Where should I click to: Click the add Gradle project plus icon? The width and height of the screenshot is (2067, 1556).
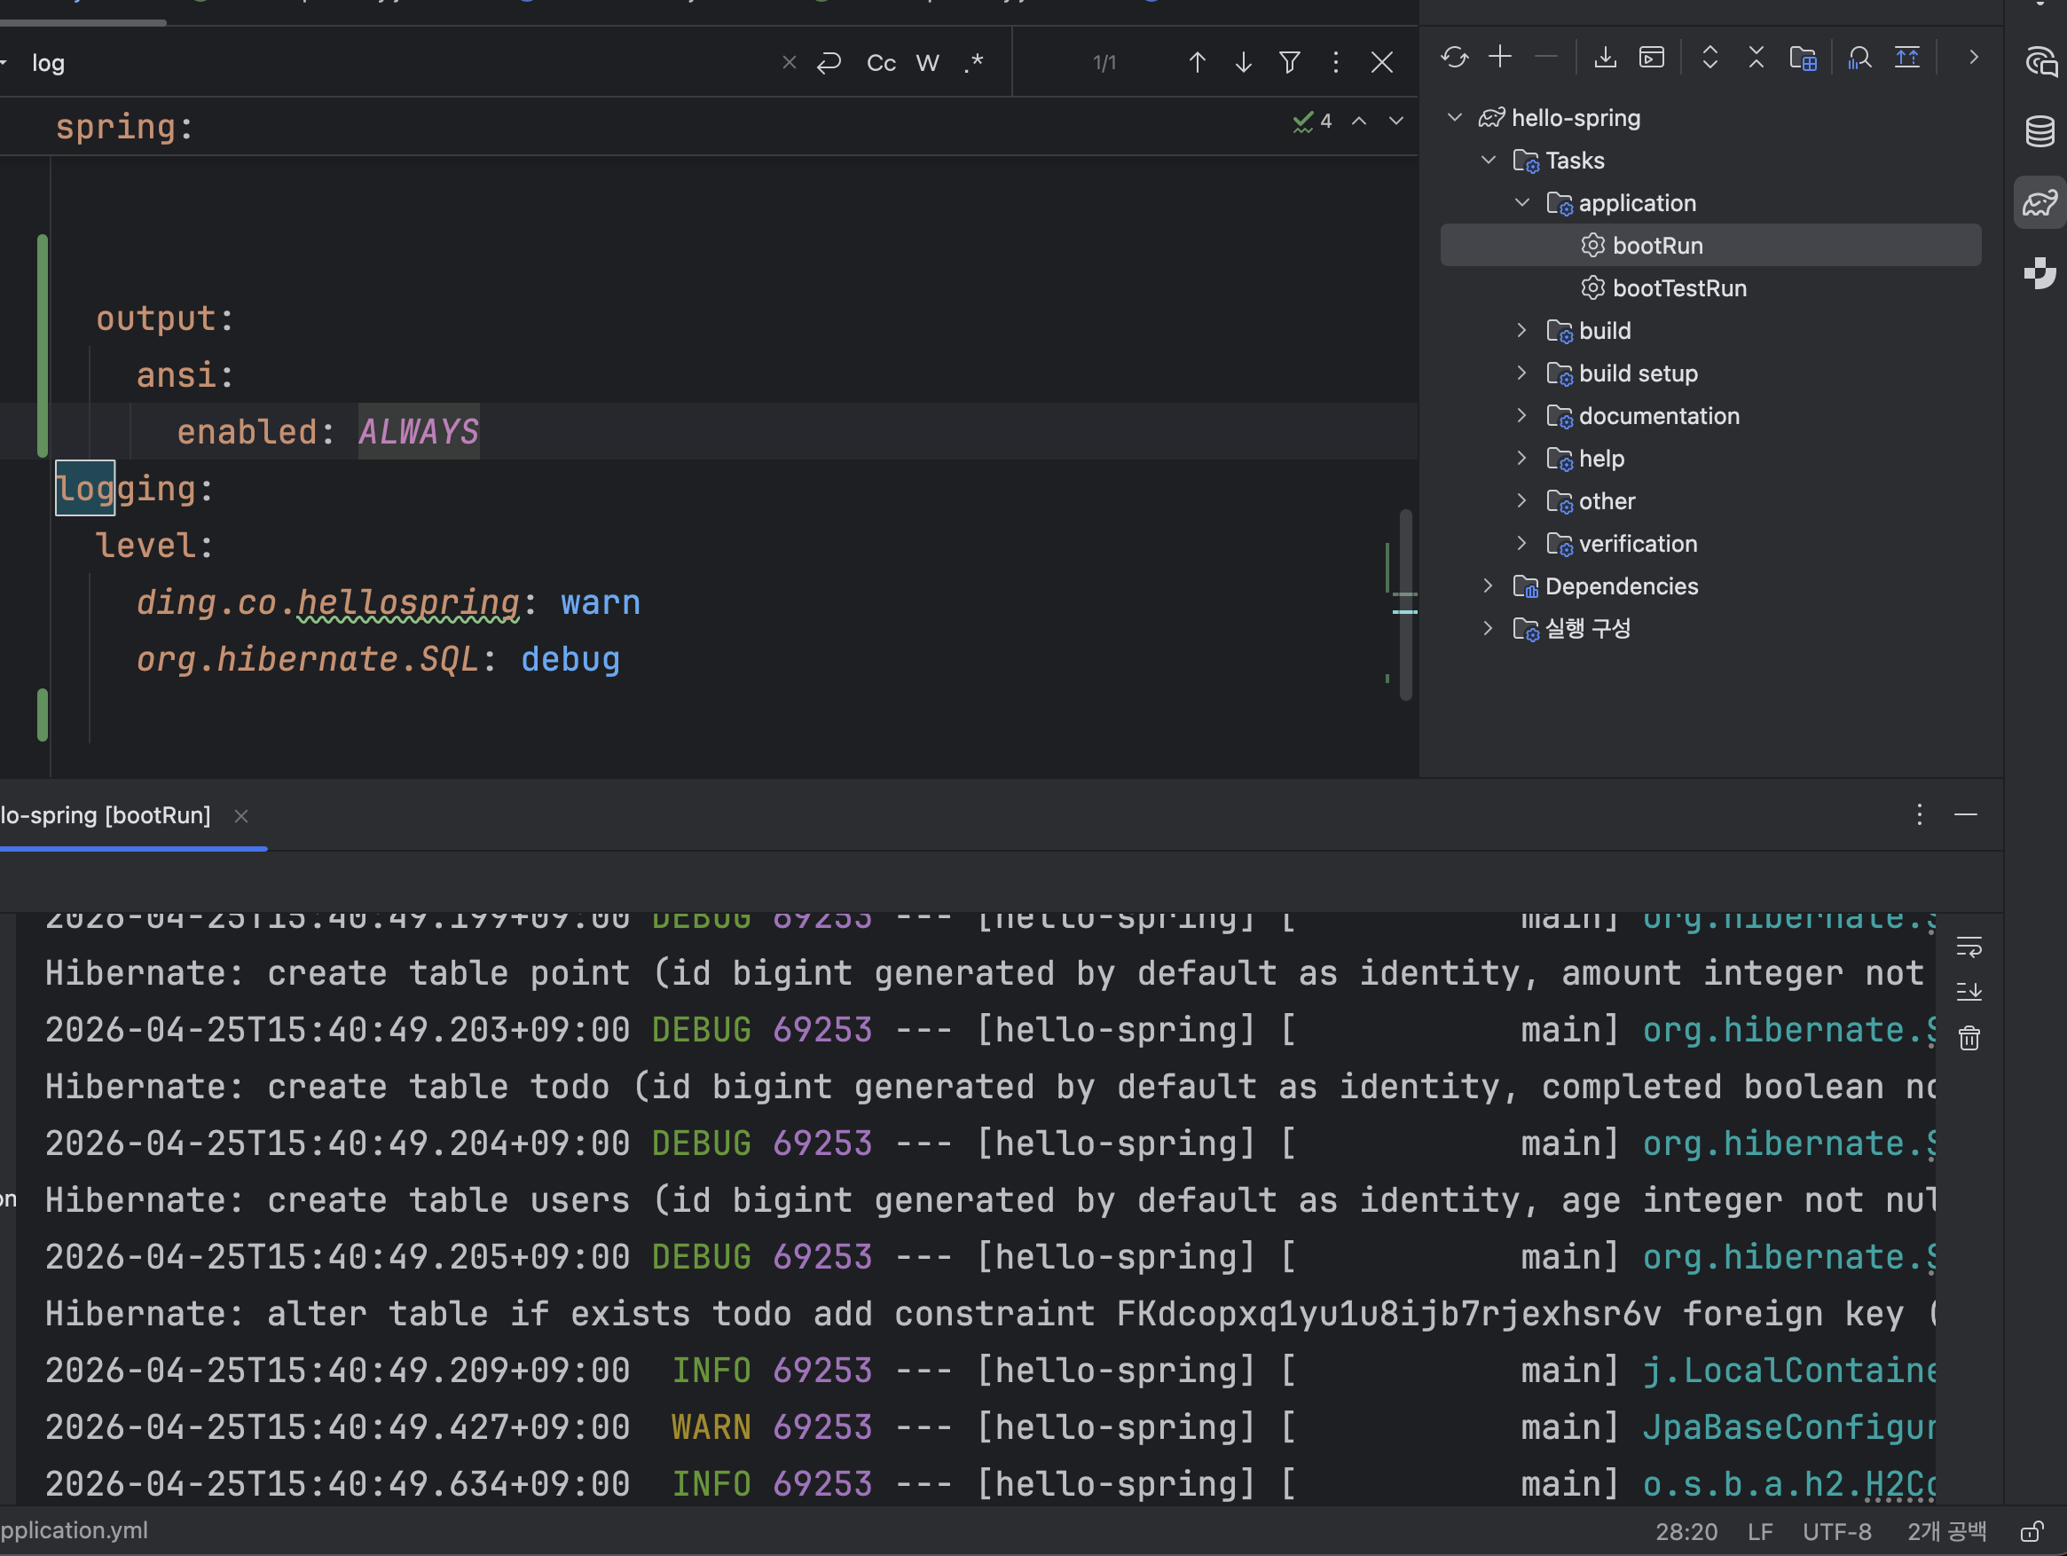point(1500,58)
